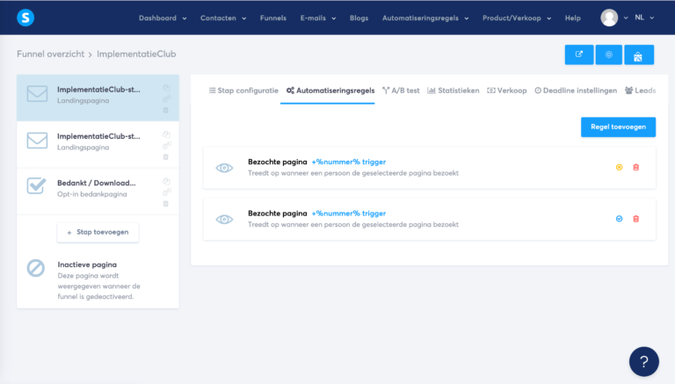Image resolution: width=675 pixels, height=384 pixels.
Task: Delete the second Bezochte pagina rule
Action: [x=636, y=219]
